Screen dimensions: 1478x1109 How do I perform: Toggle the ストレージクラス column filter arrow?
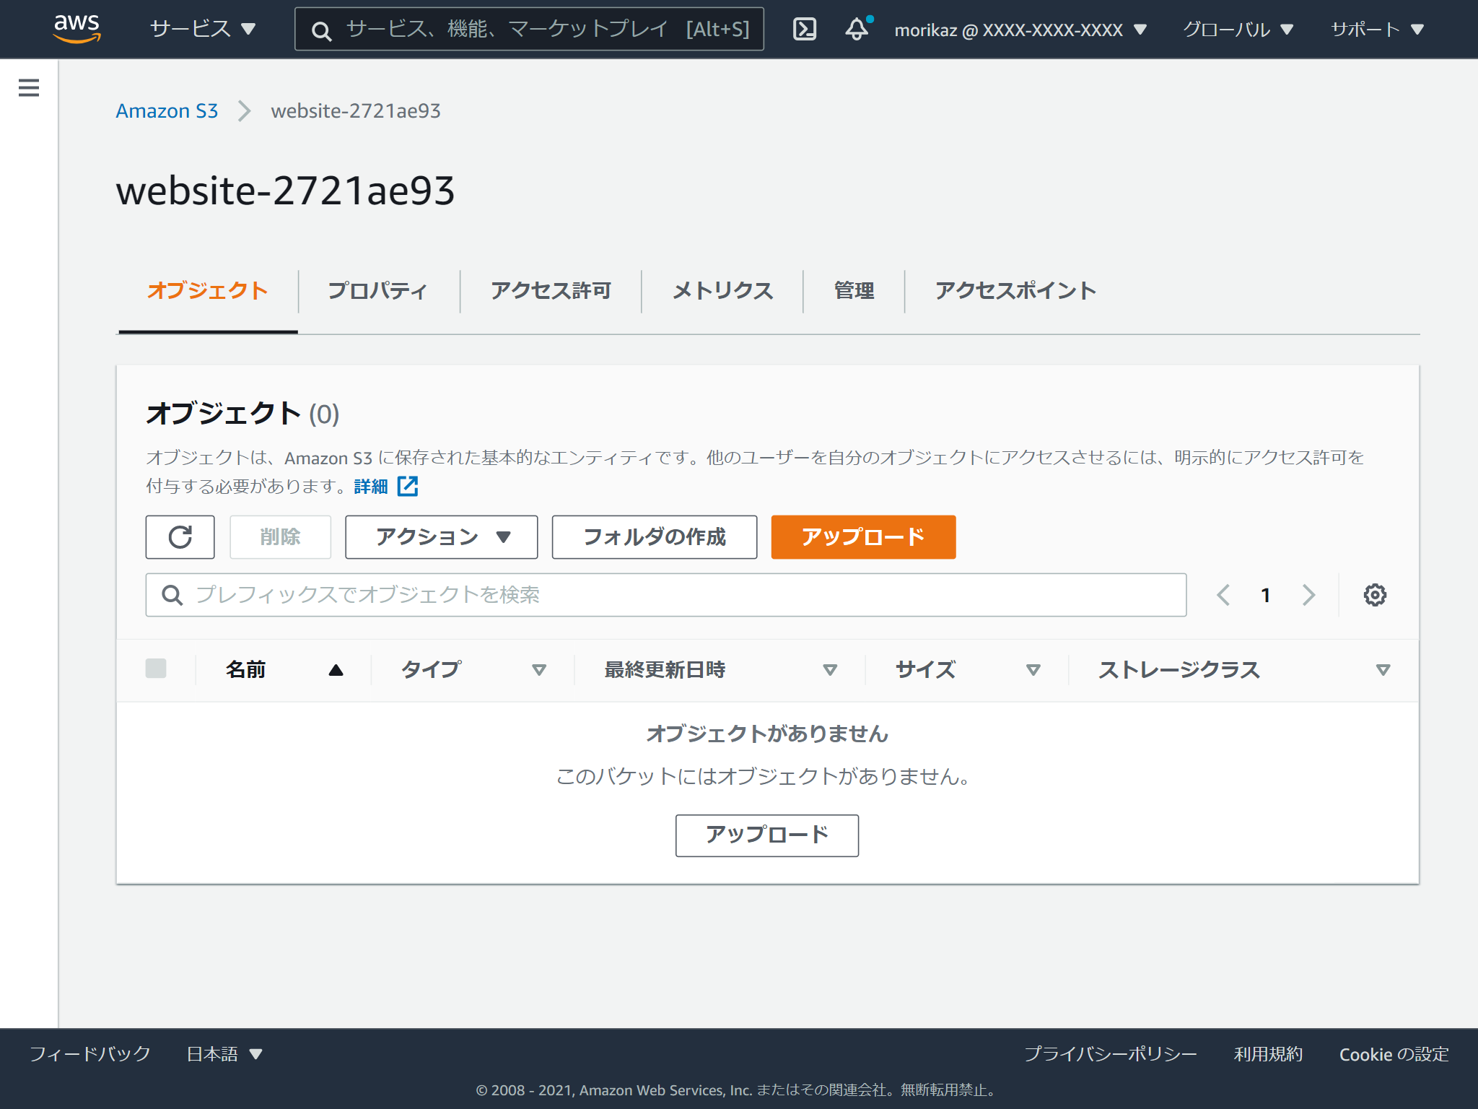point(1383,670)
